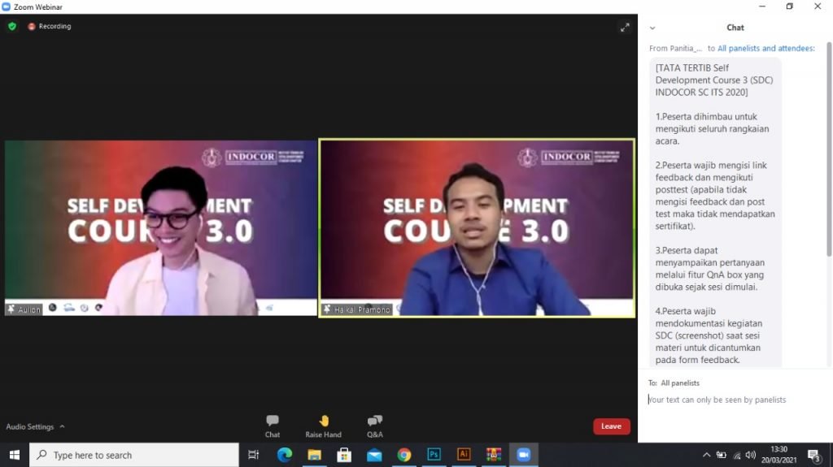Click the 'From Panitia_...' sender label
833x467 pixels.
tap(675, 48)
